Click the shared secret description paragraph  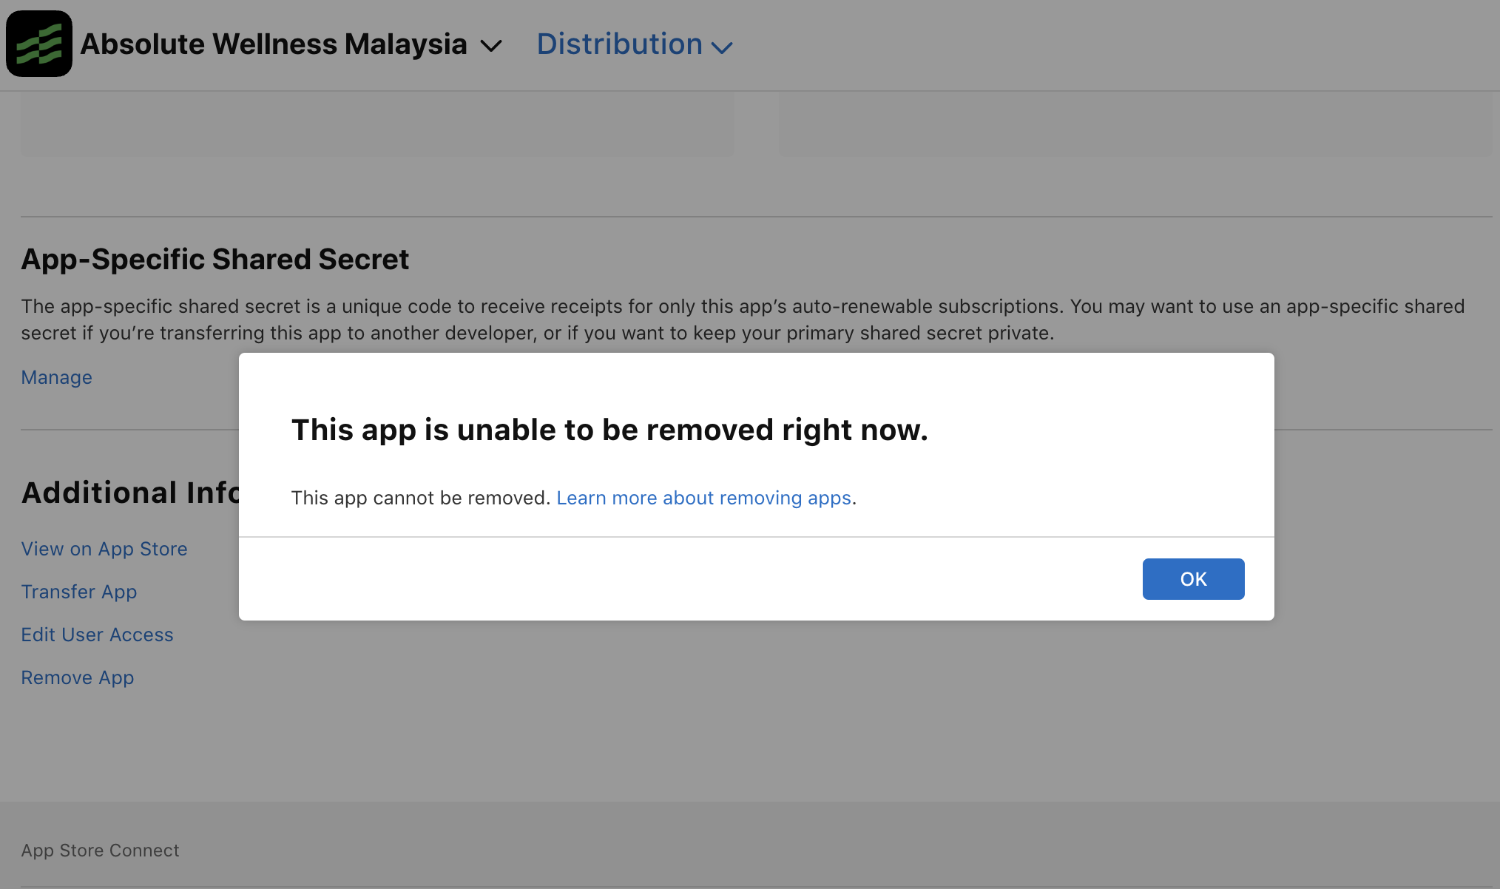tap(743, 320)
